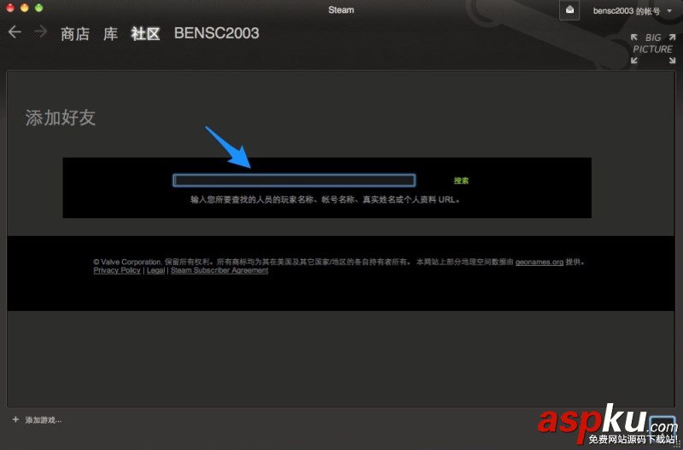Go forward with the right arrow
The image size is (683, 450).
pos(40,32)
